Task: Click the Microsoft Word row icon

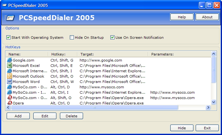Action: click(9, 81)
